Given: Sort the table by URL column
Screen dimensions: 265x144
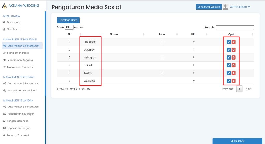Looking at the screenshot, I should tap(194, 34).
